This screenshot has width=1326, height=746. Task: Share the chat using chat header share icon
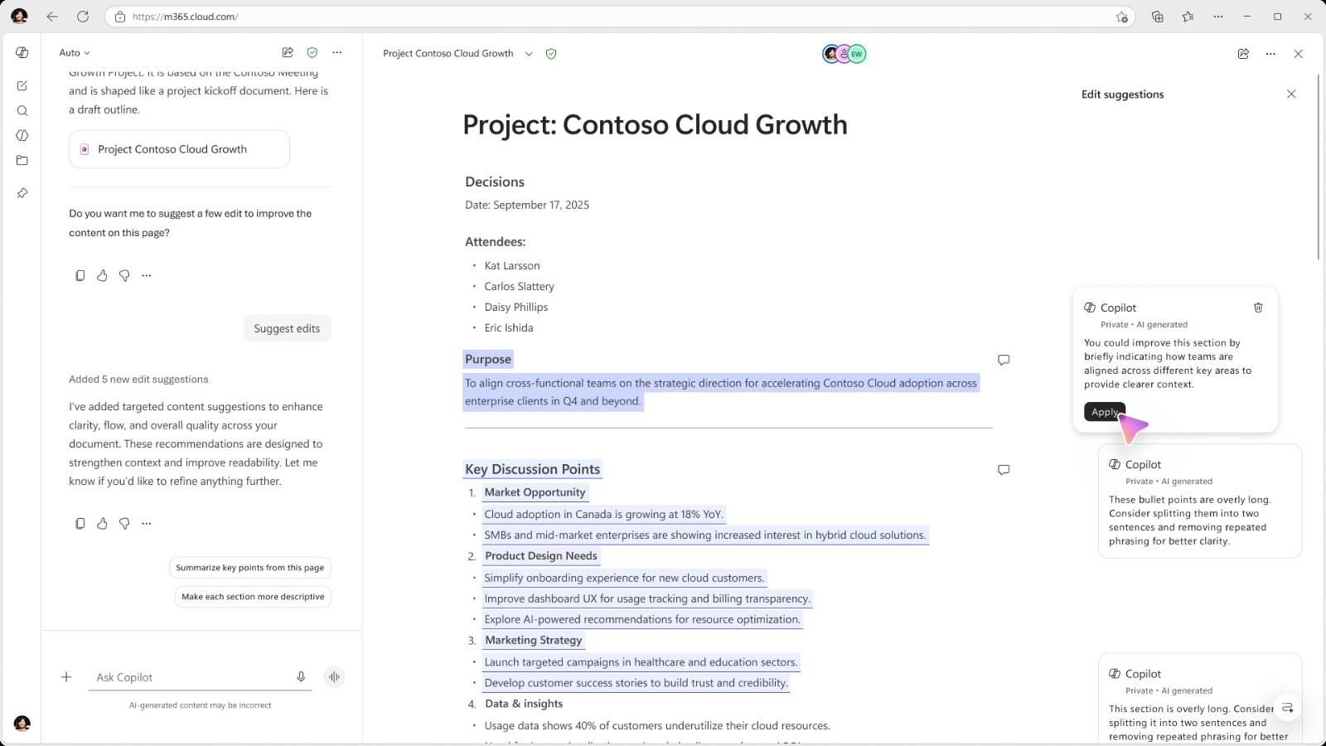[x=288, y=52]
